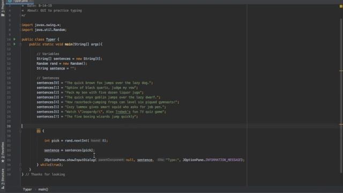343x193 pixels.
Task: Click the '// Variables' comment
Action: 48,54
